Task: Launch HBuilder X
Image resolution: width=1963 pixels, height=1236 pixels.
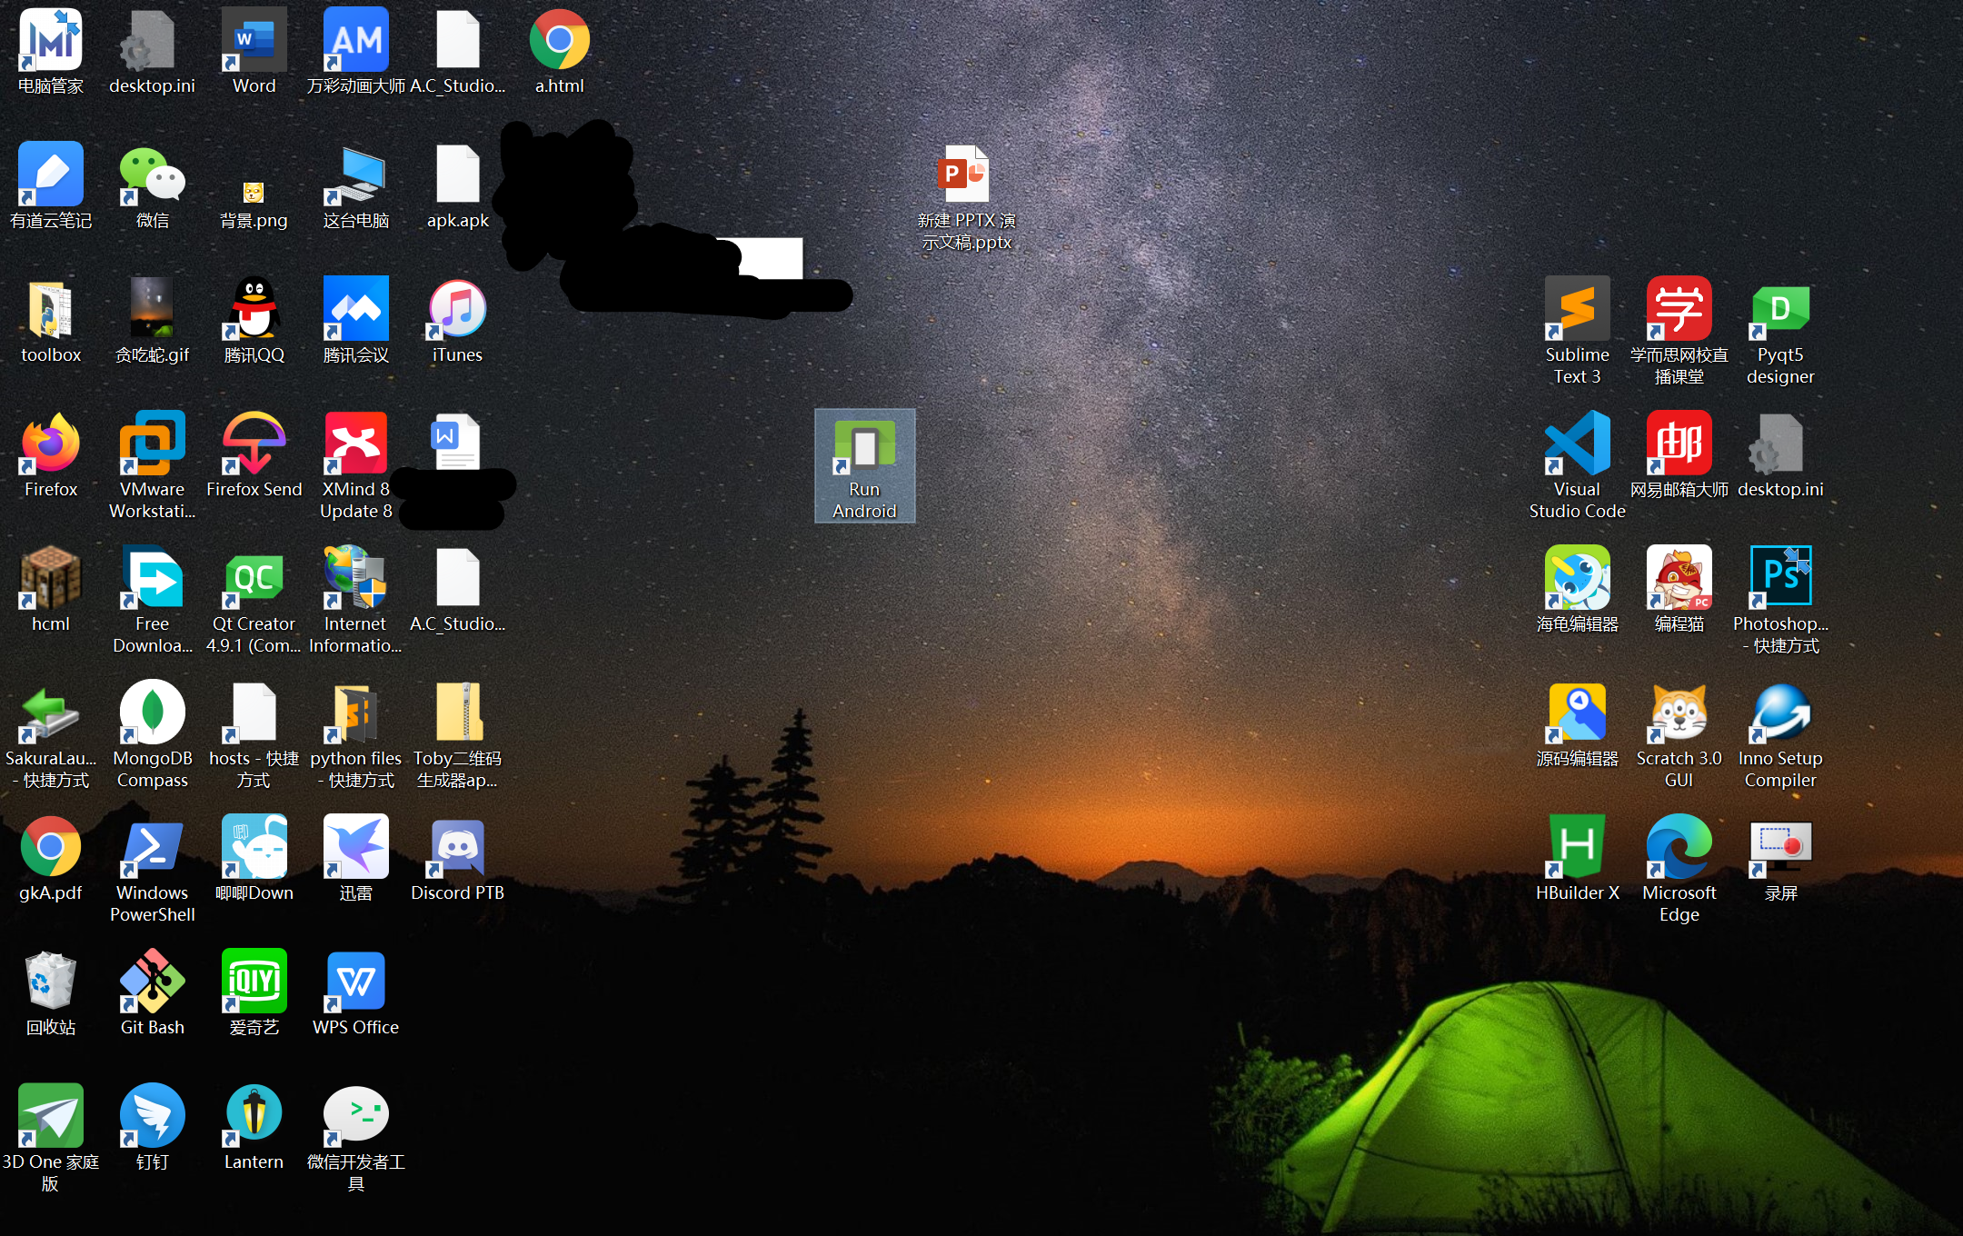Action: pos(1578,859)
